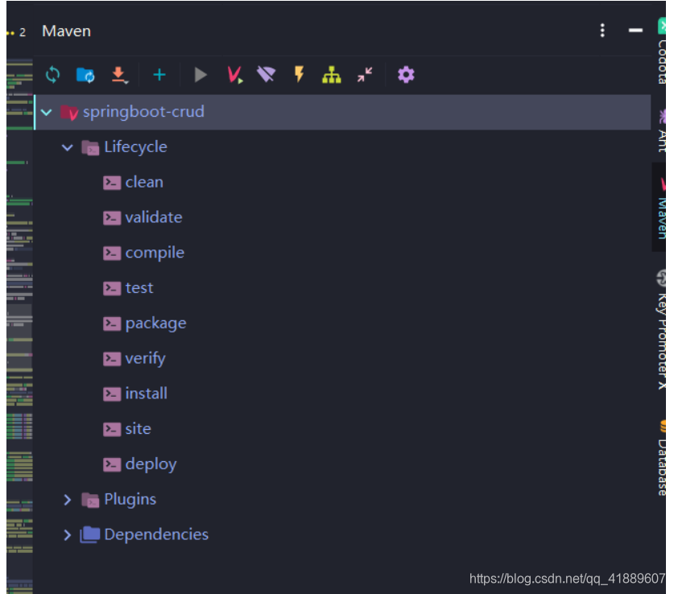Click the package goal terminal icon
Viewport: 674px width, 594px height.
pyautogui.click(x=112, y=324)
